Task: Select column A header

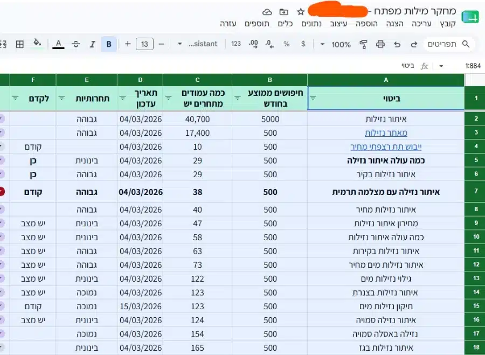Action: coord(386,80)
